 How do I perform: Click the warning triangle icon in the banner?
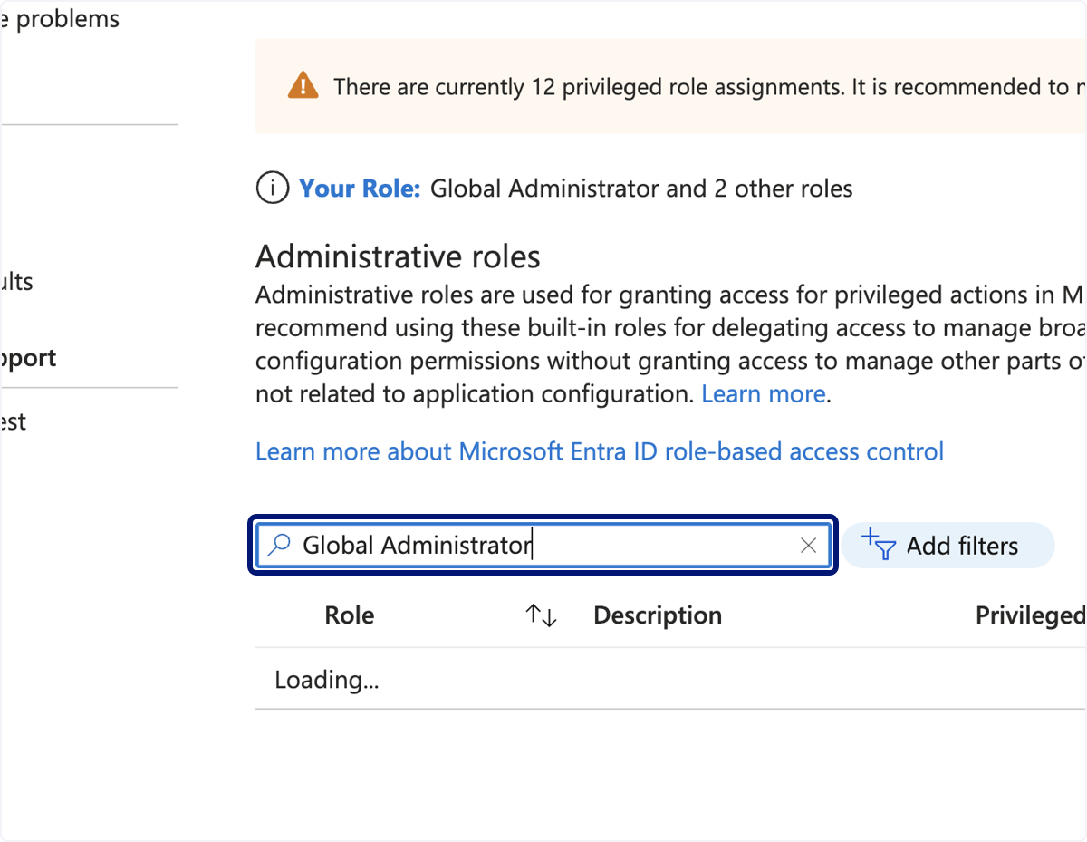(303, 86)
